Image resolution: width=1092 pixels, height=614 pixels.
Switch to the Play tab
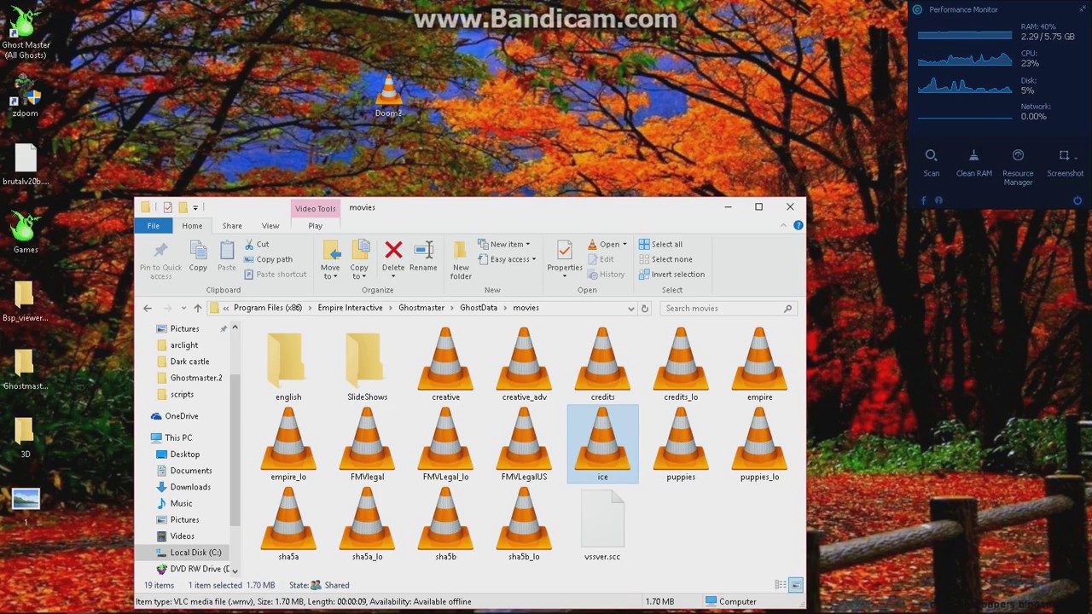coord(316,226)
